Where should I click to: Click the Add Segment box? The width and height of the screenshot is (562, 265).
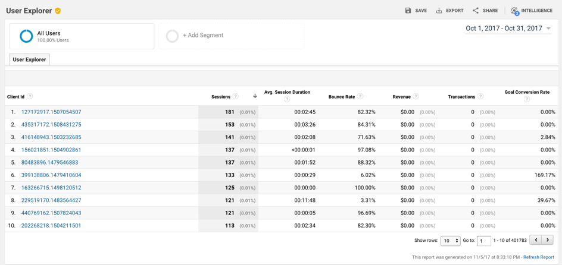(231, 36)
